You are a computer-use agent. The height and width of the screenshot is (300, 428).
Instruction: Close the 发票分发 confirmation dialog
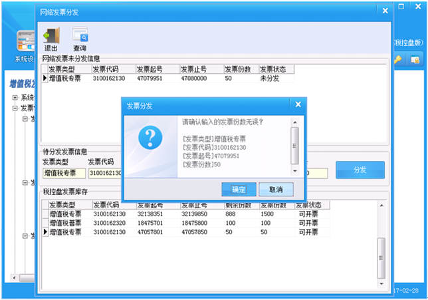click(298, 105)
